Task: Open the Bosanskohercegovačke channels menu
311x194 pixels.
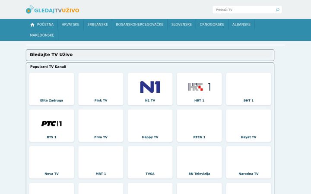Action: pos(140,24)
